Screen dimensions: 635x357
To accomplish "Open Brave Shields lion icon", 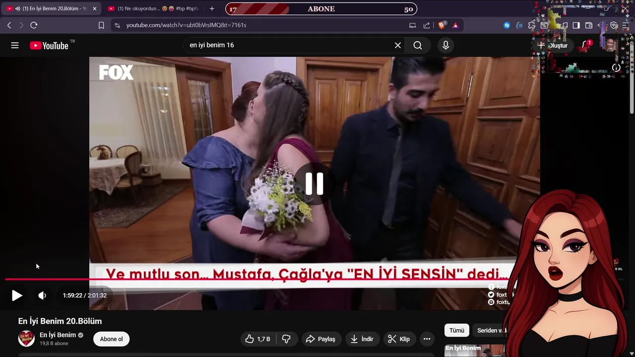I will pyautogui.click(x=442, y=25).
